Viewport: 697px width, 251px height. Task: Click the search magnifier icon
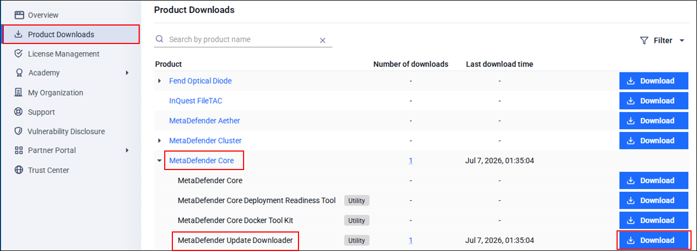pos(159,40)
